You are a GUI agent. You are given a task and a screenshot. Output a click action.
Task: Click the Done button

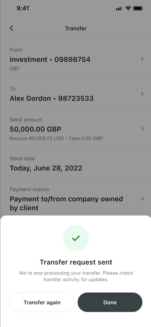click(x=110, y=302)
